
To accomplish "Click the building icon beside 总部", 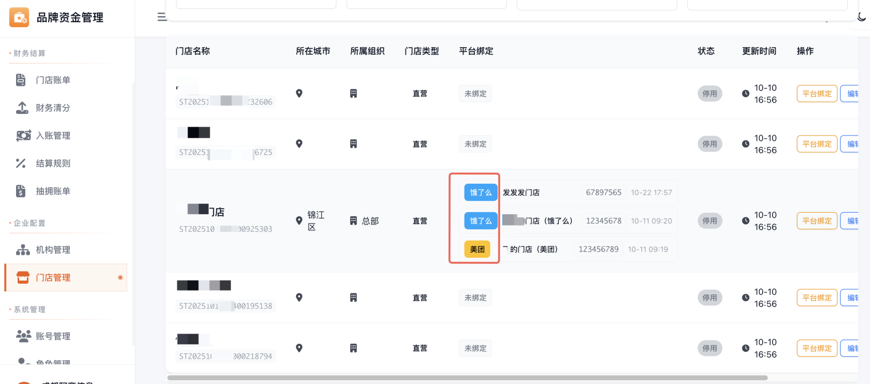I will click(353, 221).
